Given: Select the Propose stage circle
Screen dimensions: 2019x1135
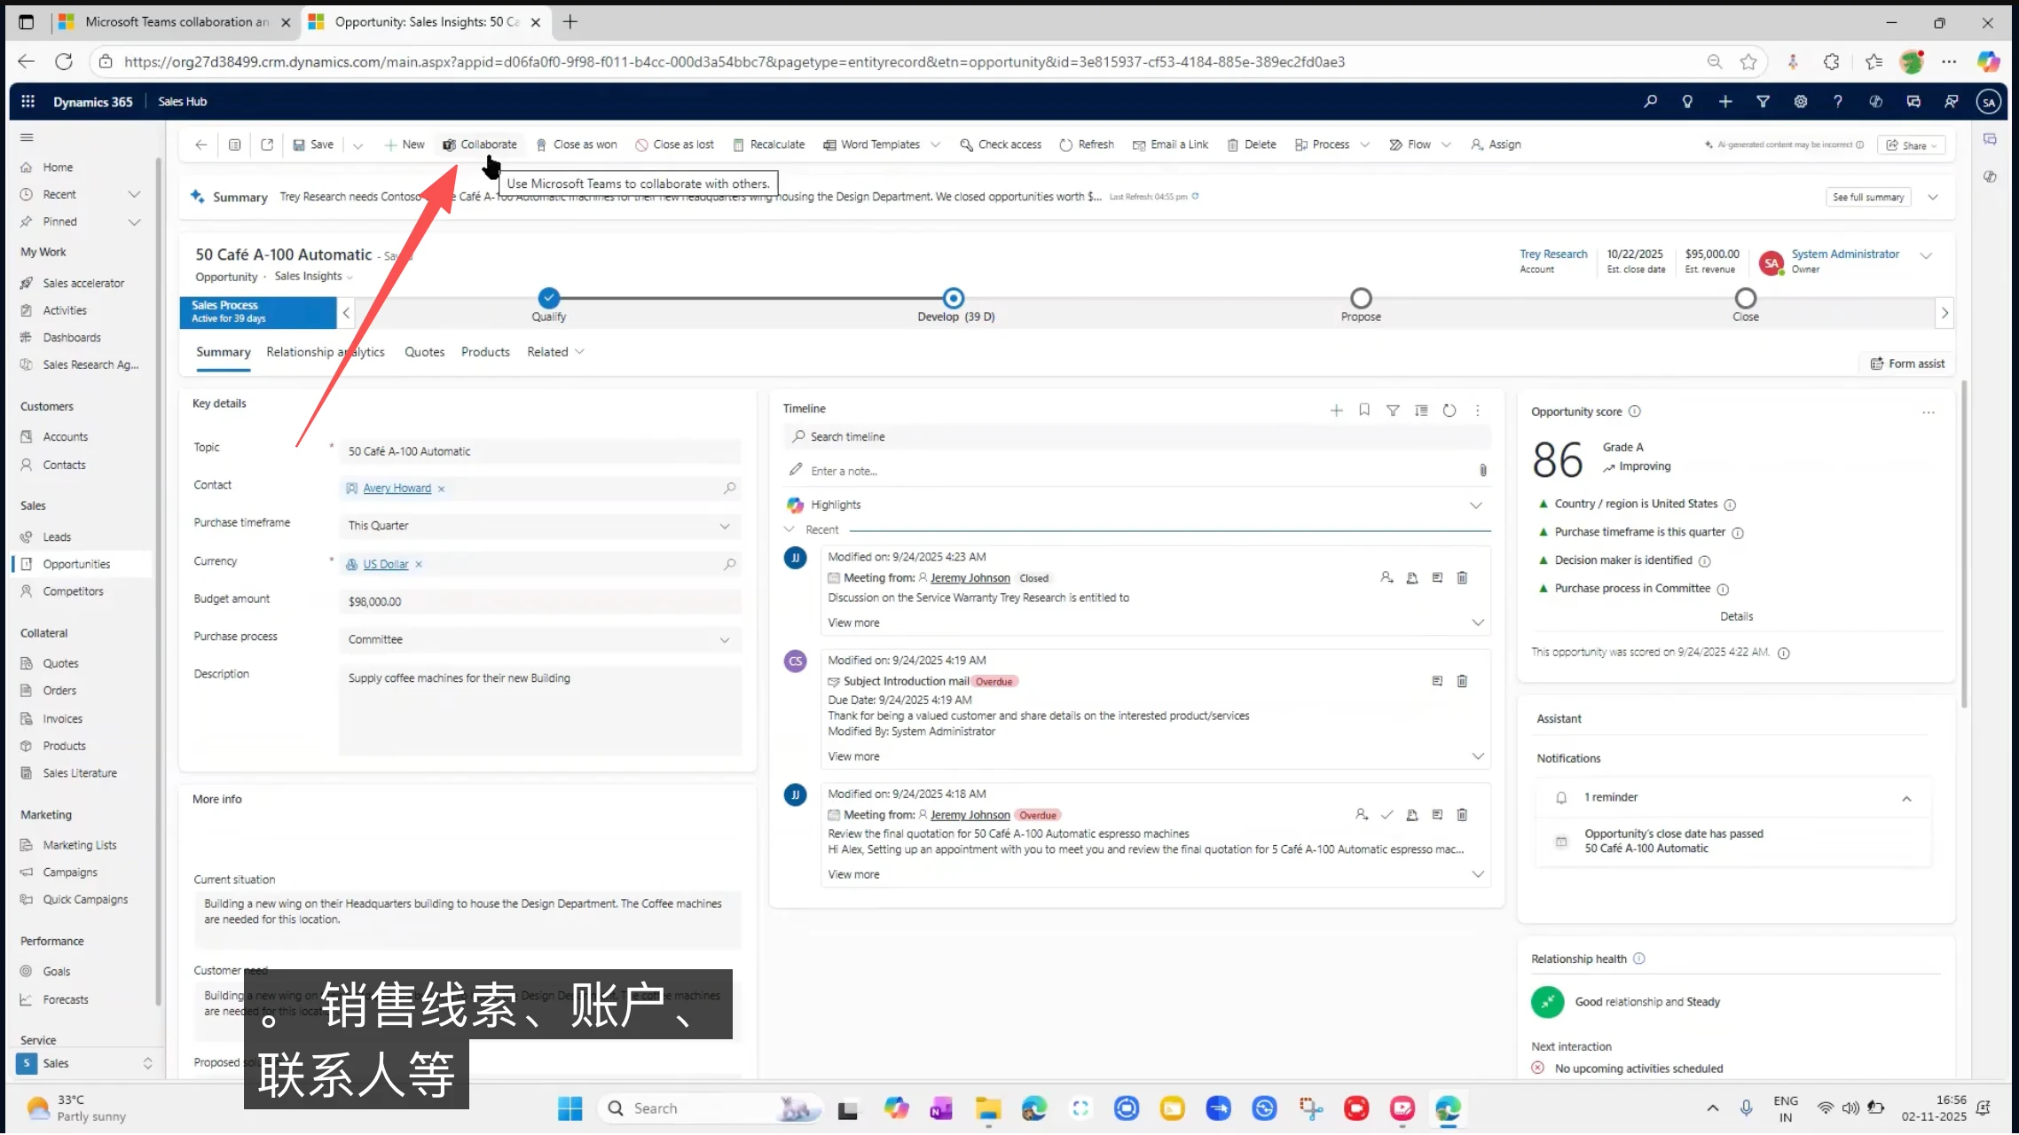Looking at the screenshot, I should point(1361,298).
